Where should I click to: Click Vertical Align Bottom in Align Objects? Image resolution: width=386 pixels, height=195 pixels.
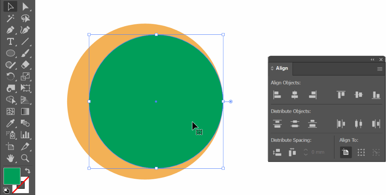(376, 95)
